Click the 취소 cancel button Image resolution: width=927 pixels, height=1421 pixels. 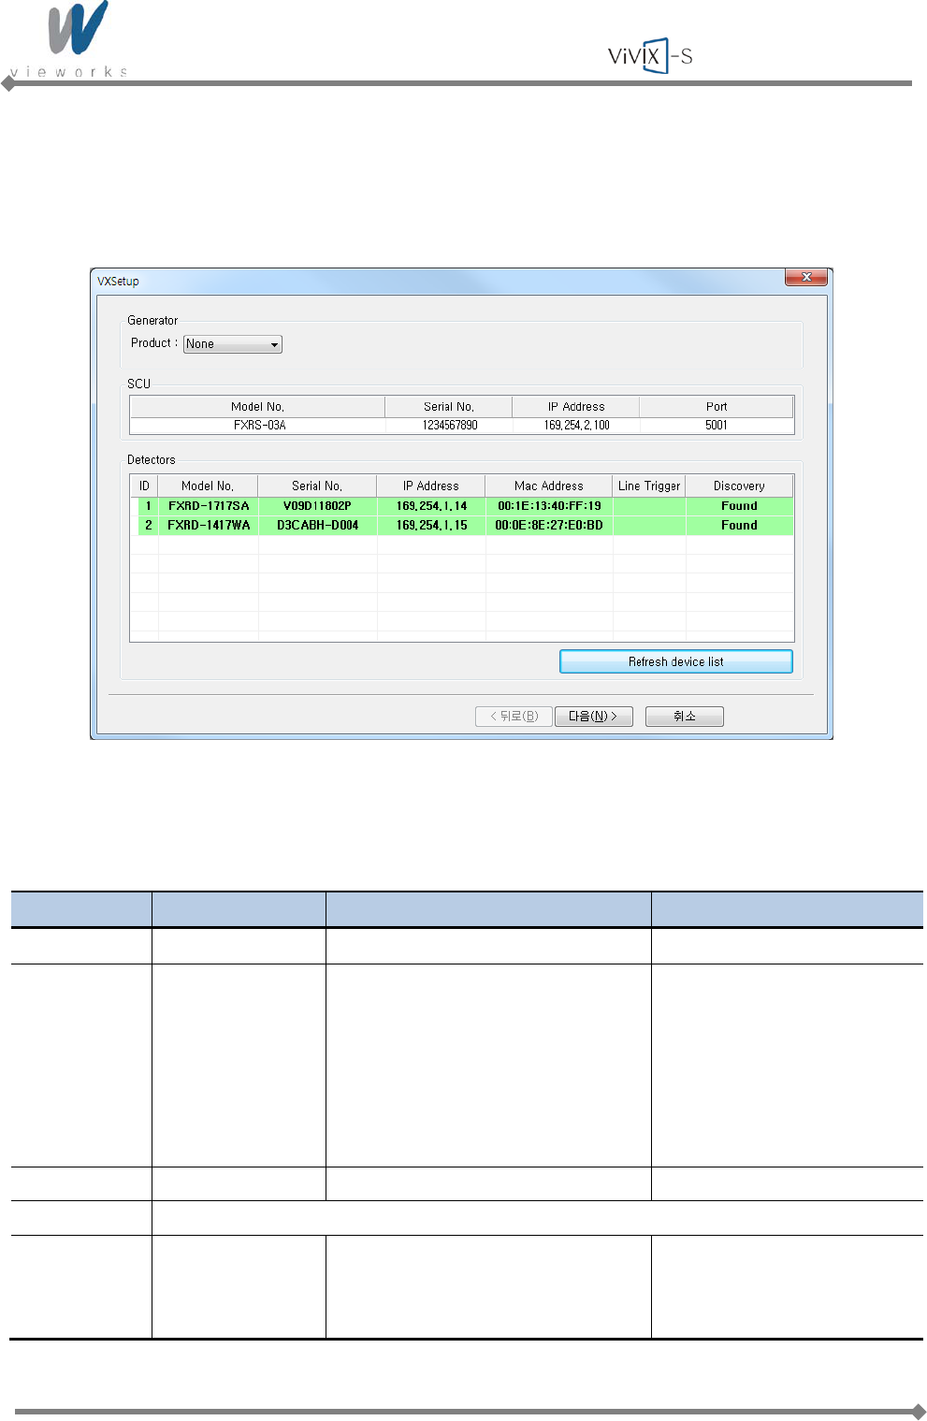click(x=684, y=717)
